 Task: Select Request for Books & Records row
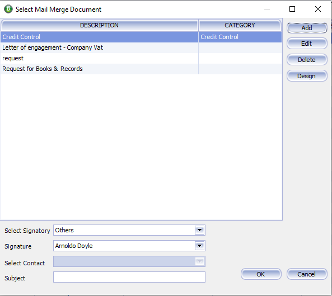click(x=141, y=69)
